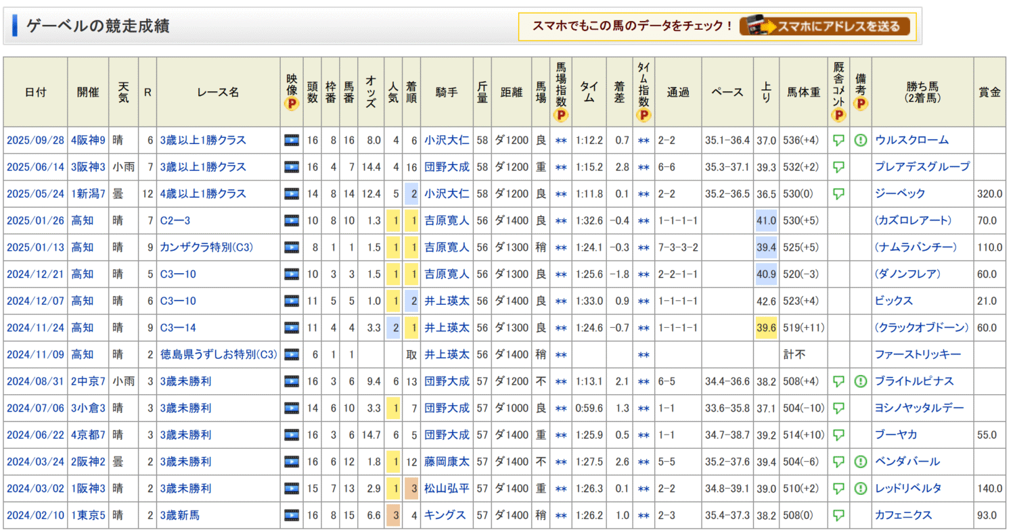This screenshot has height=532, width=1015.
Task: Open stable comment for the 2024/07/06 race
Action: coord(839,408)
